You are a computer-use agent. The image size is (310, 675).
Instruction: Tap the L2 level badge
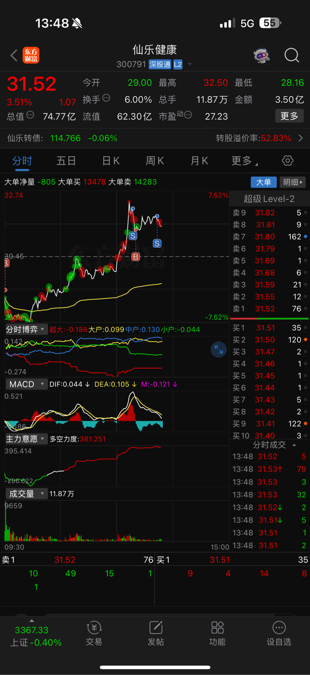coord(178,64)
